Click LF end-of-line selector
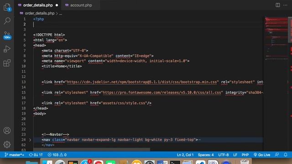The width and height of the screenshot is (292, 164). (x=235, y=155)
